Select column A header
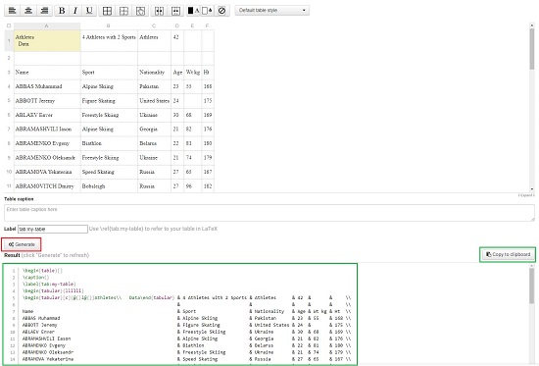539x366 pixels. pyautogui.click(x=47, y=26)
